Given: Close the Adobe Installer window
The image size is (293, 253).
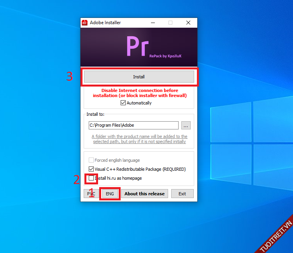Looking at the screenshot, I should (x=188, y=23).
